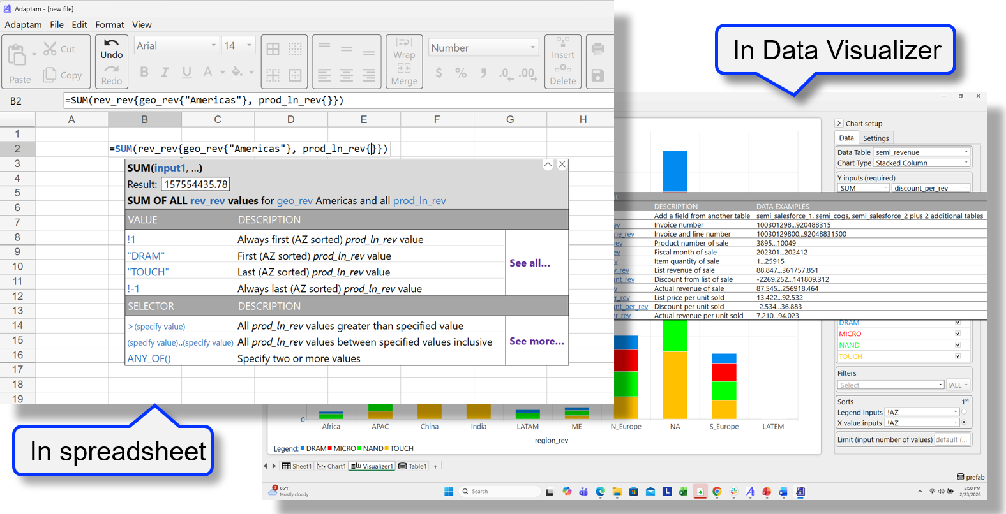Click the Limit number of values field
1006x514 pixels.
point(952,439)
